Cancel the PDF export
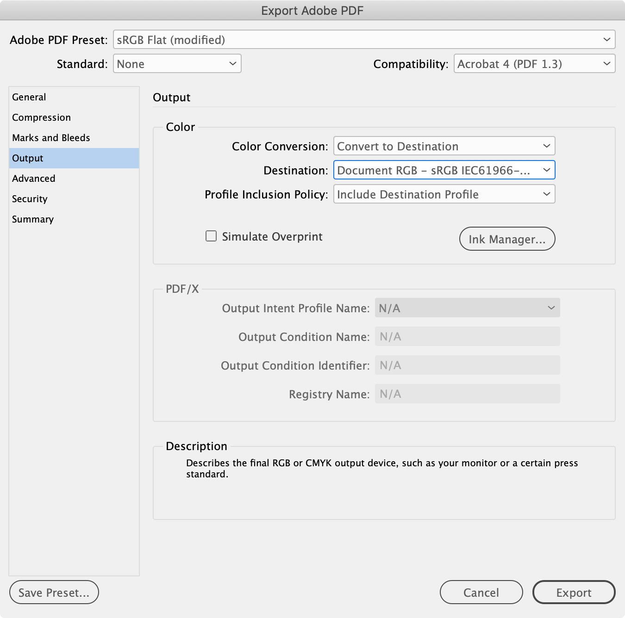This screenshot has width=625, height=618. 481,592
